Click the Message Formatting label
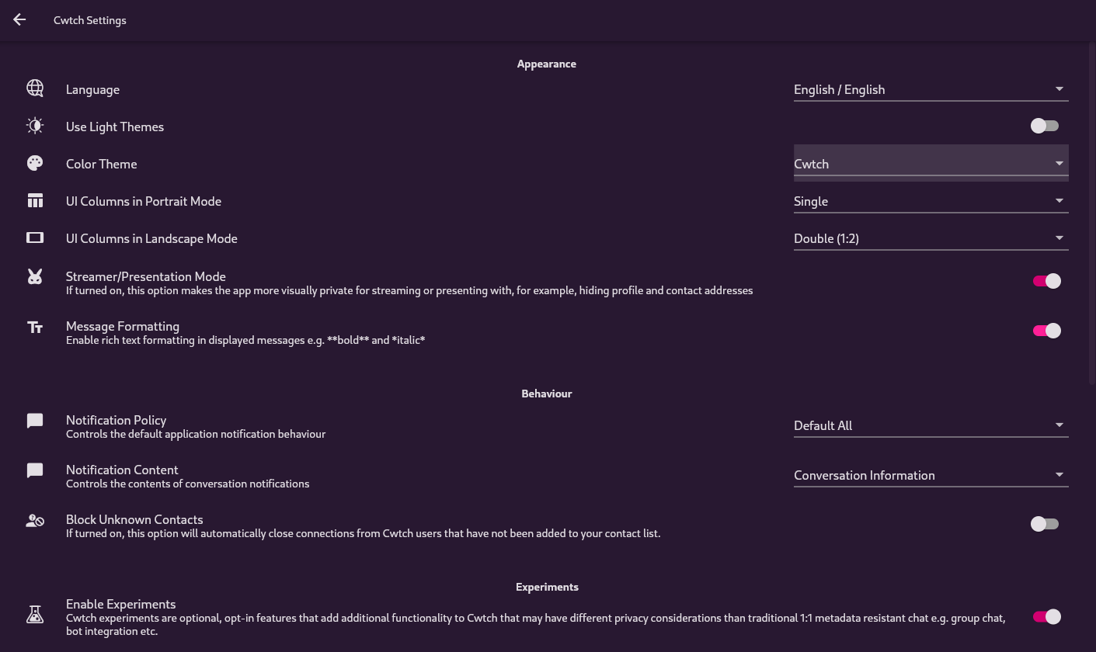This screenshot has width=1096, height=652. tap(123, 326)
